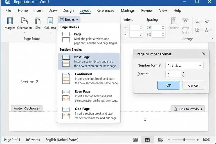
Task: Open the Wrap Text dropdown
Action: coord(185,26)
